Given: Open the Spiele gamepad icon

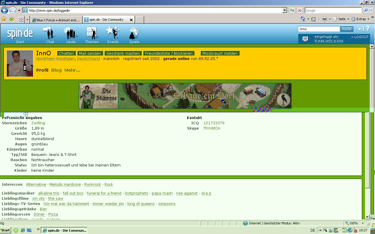Looking at the screenshot, I should click(134, 33).
